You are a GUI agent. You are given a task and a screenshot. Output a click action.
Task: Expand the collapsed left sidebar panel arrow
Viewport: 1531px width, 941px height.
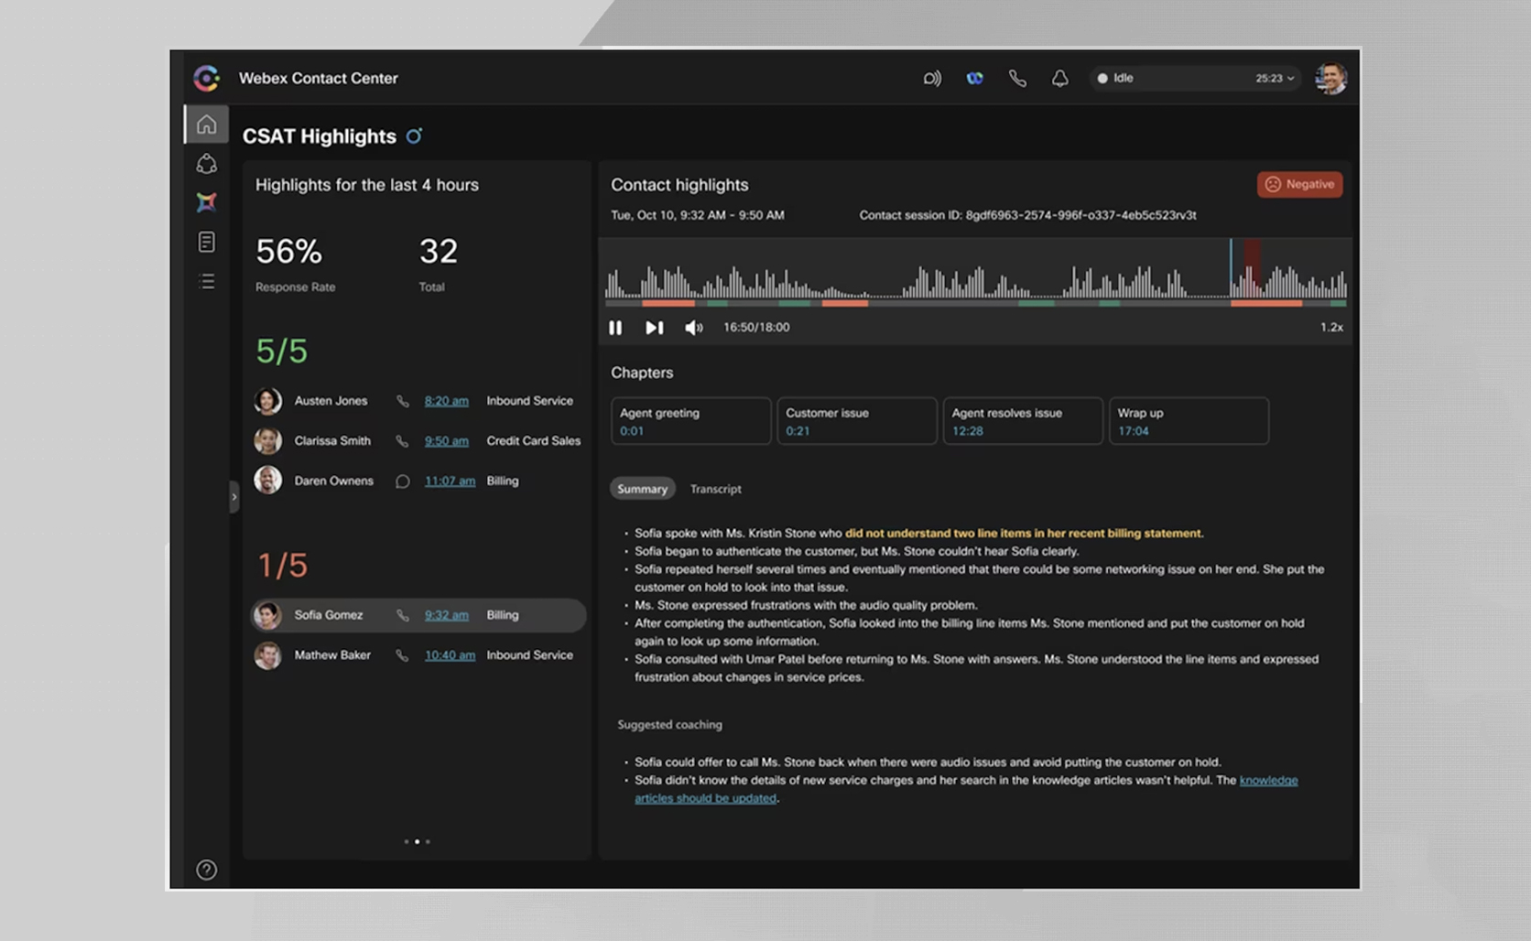[234, 497]
